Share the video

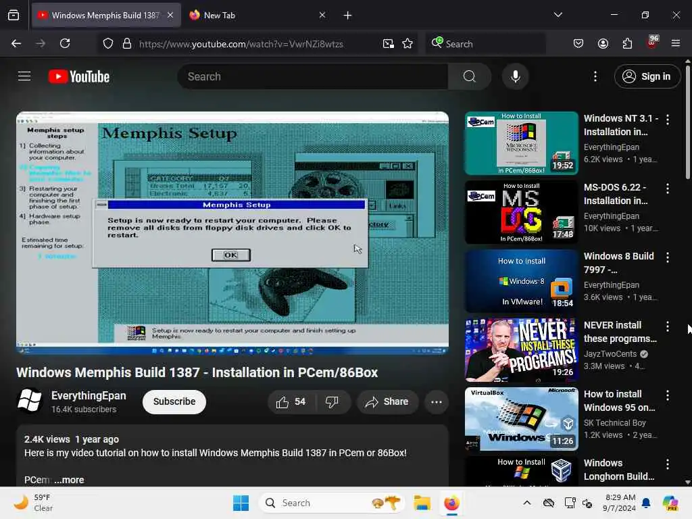pos(387,401)
